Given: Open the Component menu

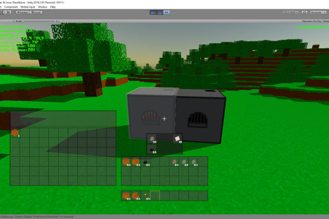Looking at the screenshot, I should click(x=11, y=7).
